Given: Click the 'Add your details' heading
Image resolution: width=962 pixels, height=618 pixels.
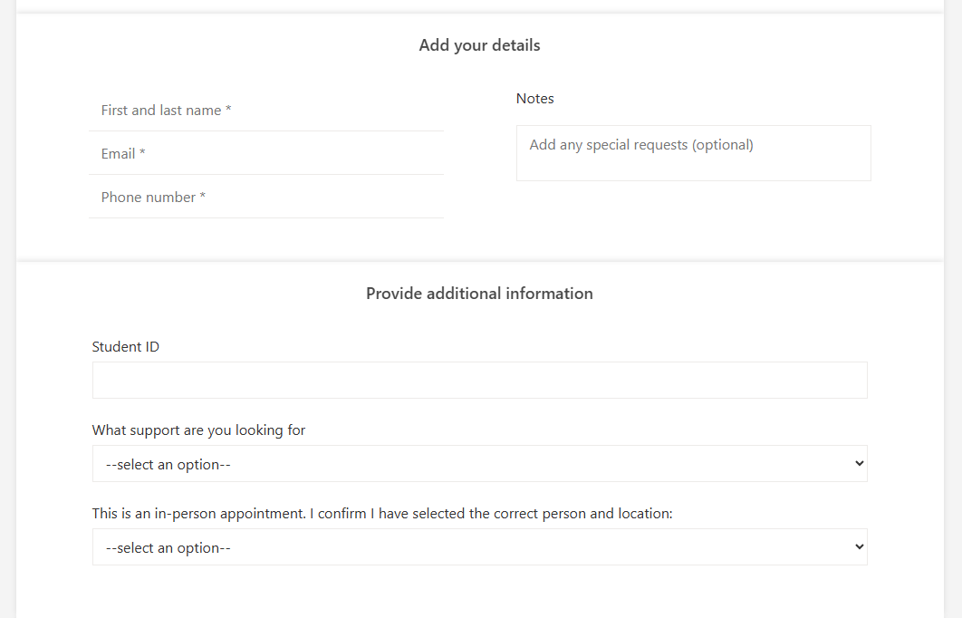Looking at the screenshot, I should (479, 44).
